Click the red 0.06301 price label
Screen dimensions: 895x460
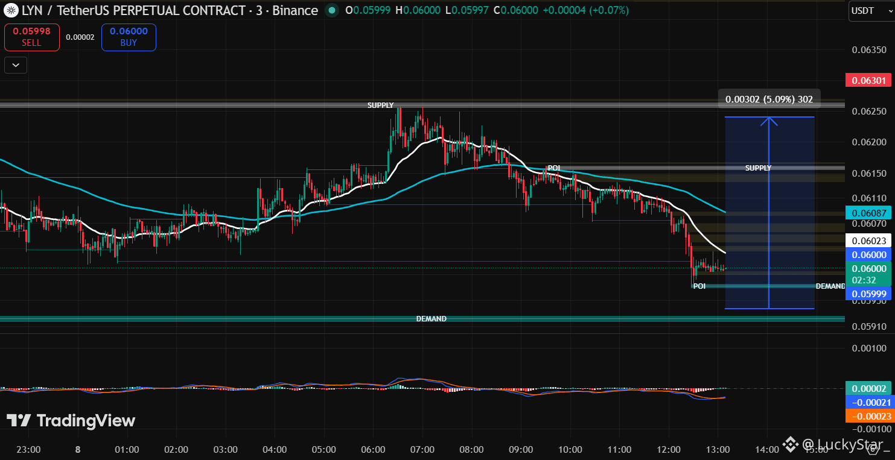(x=868, y=80)
